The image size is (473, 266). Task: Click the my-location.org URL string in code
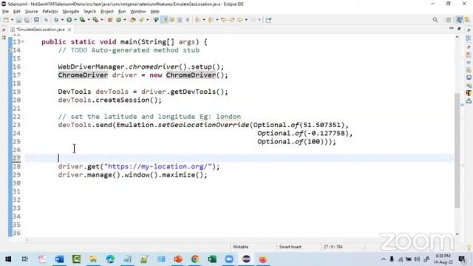click(157, 166)
